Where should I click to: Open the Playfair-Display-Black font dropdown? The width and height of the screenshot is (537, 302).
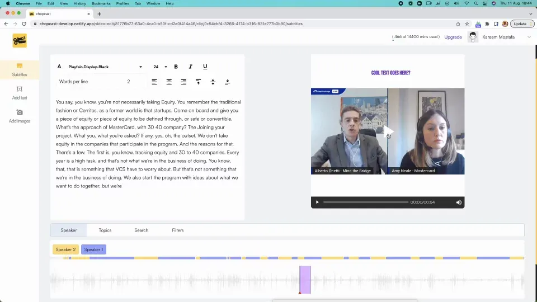(105, 67)
